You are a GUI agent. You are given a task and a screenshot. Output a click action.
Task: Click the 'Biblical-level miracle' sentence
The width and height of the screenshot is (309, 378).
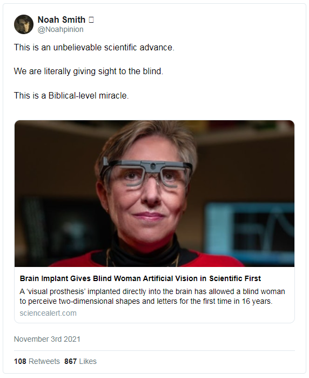pos(71,96)
